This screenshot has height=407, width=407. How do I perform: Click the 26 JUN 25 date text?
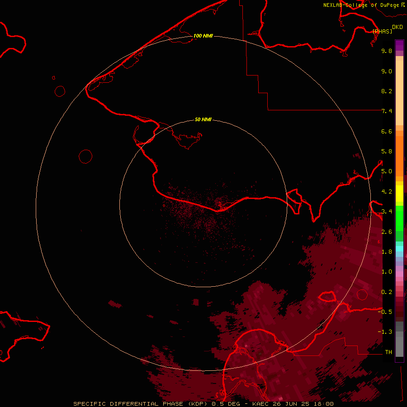pyautogui.click(x=291, y=404)
